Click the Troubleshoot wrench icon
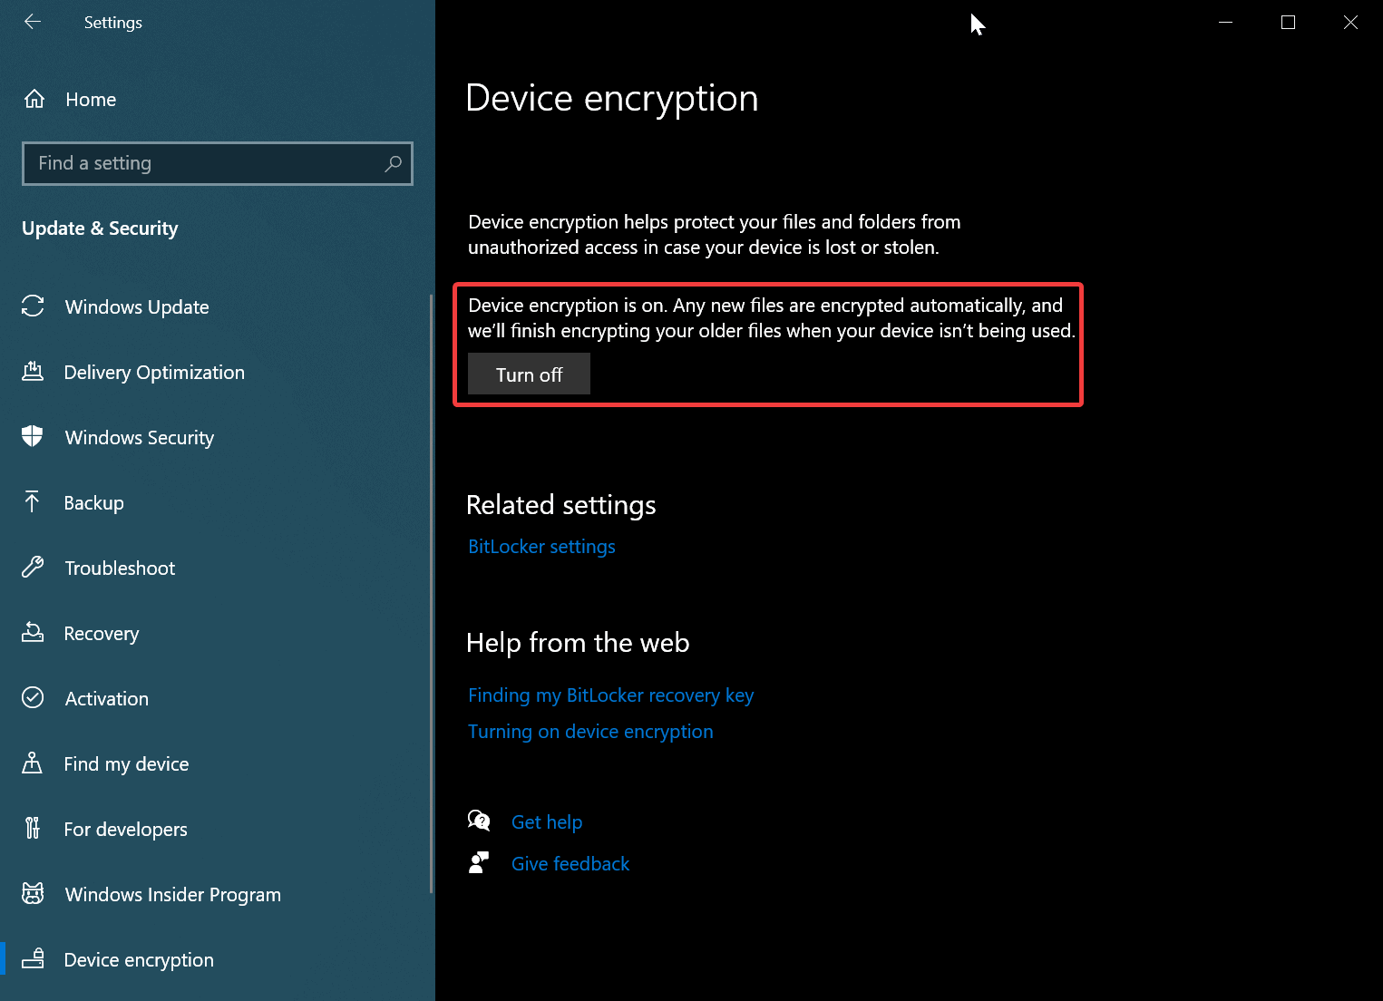Image resolution: width=1383 pixels, height=1001 pixels. click(33, 568)
